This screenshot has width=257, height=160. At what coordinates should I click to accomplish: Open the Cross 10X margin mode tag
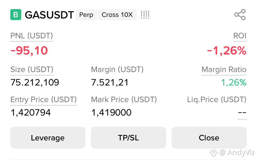pos(117,15)
